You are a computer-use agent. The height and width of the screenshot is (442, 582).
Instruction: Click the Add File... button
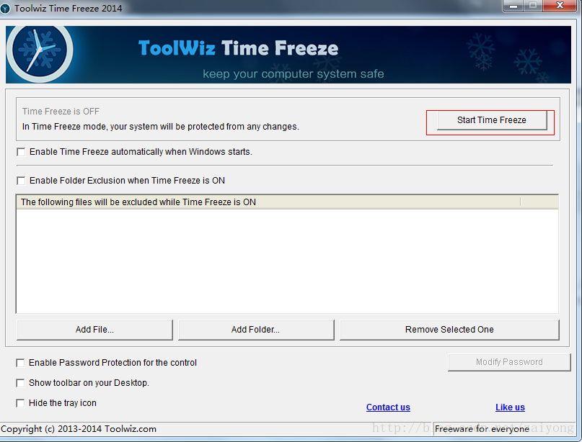click(94, 330)
